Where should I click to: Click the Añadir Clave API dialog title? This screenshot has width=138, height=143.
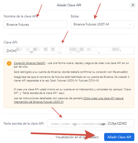69,5
